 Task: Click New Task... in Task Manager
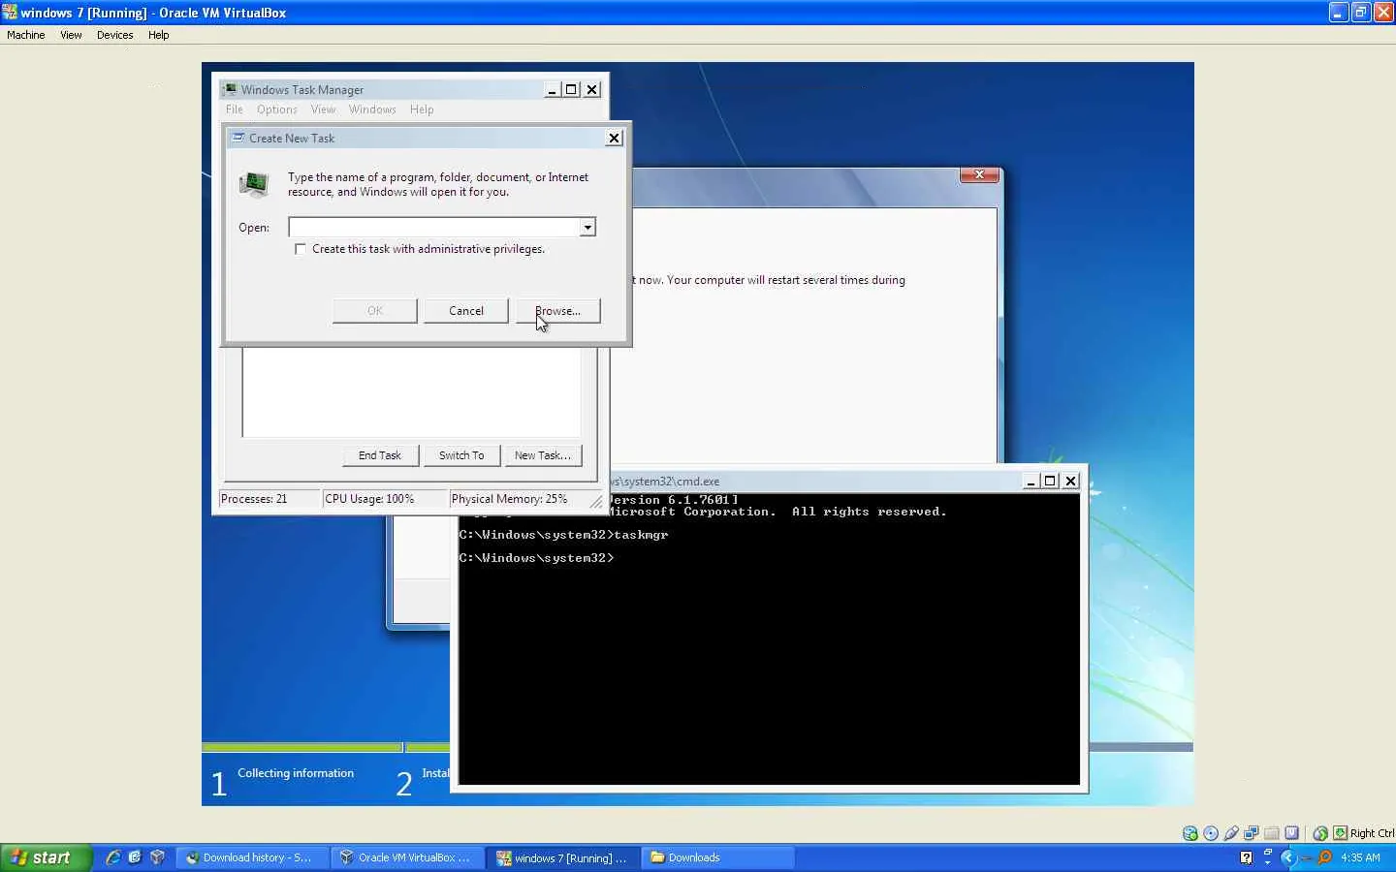543,455
